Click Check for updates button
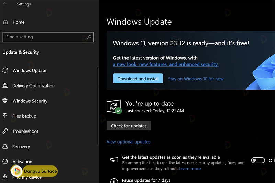275x183 pixels. click(x=129, y=126)
